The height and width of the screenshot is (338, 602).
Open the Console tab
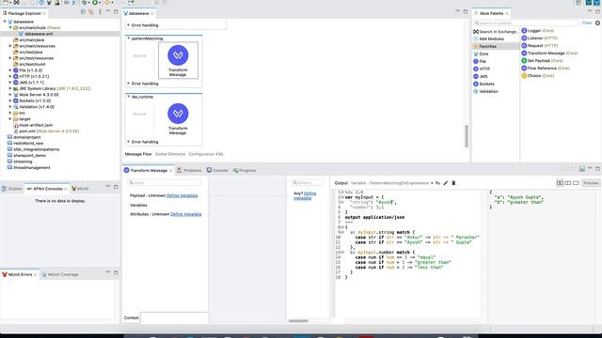pos(217,170)
